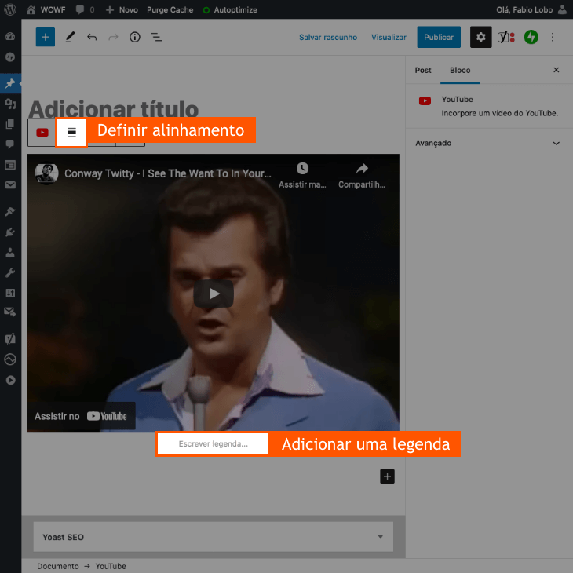Expand the Yoast SEO metabox
573x573 pixels.
click(x=213, y=536)
